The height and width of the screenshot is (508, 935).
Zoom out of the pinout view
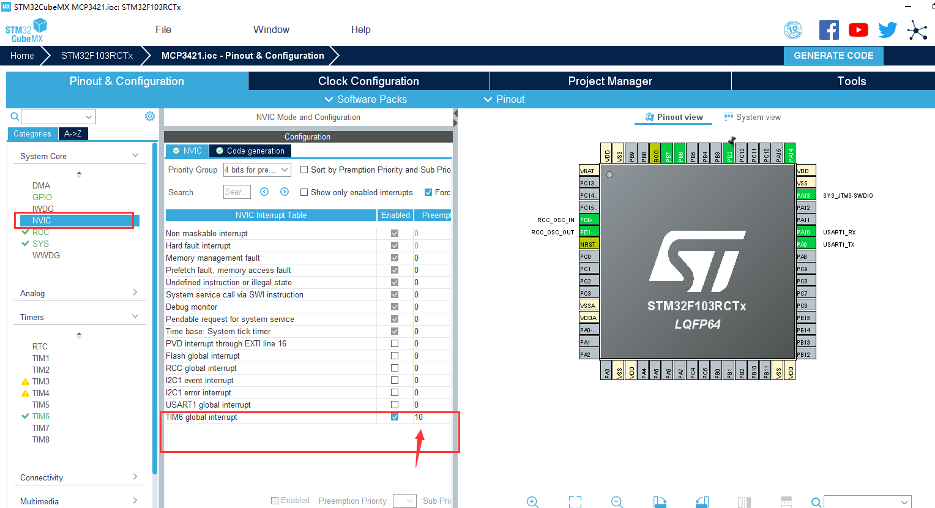click(x=617, y=502)
